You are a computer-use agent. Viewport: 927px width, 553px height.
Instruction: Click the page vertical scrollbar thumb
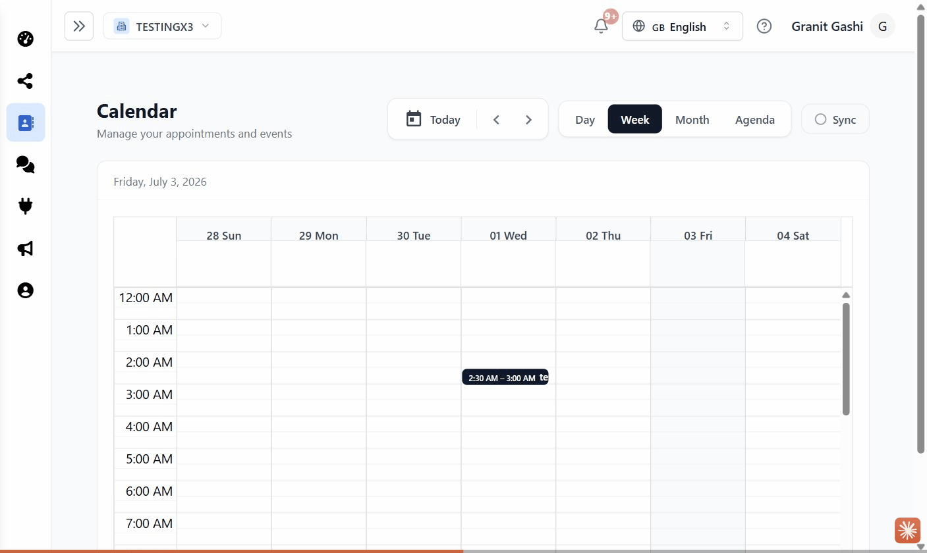pos(921,234)
